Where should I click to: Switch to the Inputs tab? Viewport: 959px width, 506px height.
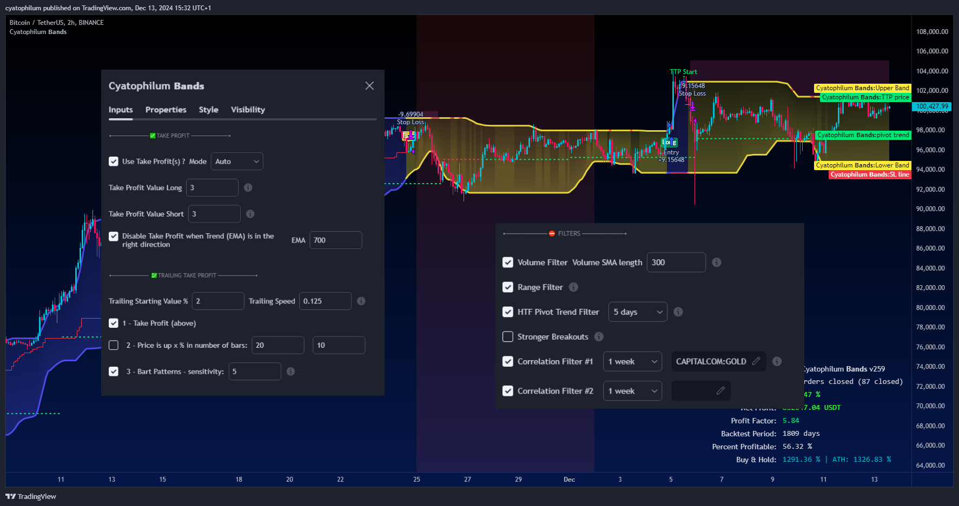[121, 110]
